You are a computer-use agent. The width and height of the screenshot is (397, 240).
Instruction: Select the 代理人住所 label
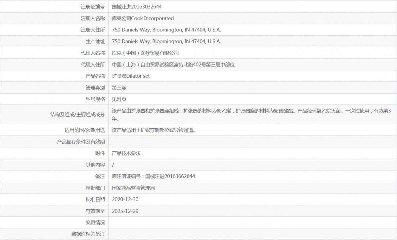(93, 64)
